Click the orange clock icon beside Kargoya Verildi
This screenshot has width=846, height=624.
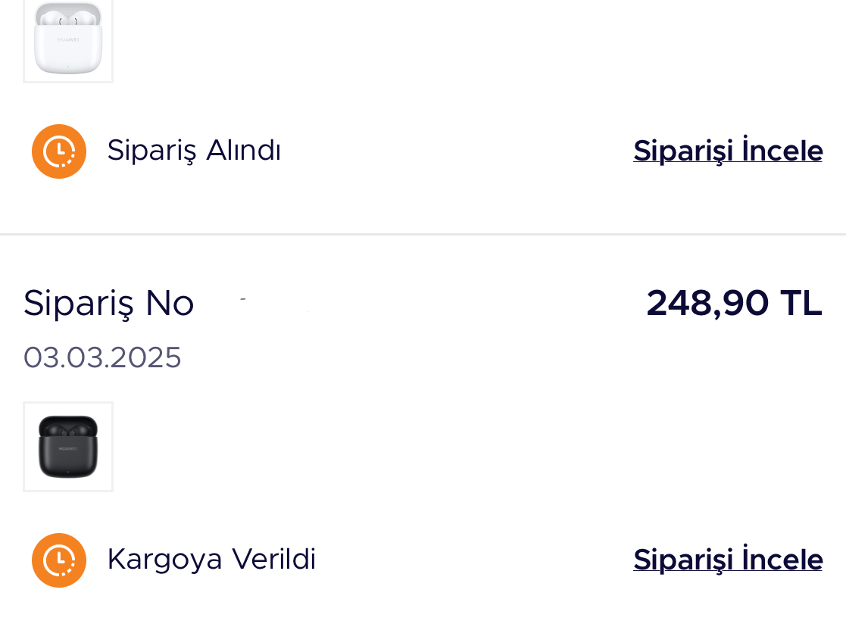point(59,560)
